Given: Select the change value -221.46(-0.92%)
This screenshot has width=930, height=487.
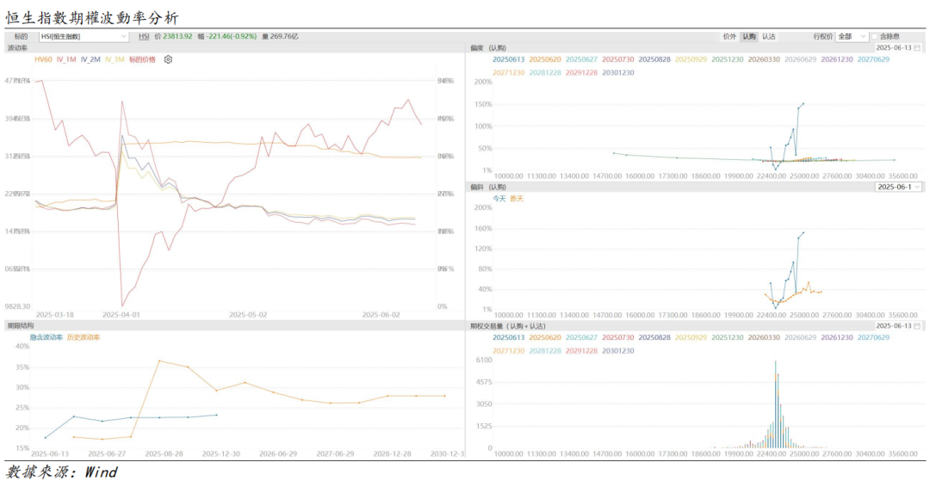Looking at the screenshot, I should 231,36.
